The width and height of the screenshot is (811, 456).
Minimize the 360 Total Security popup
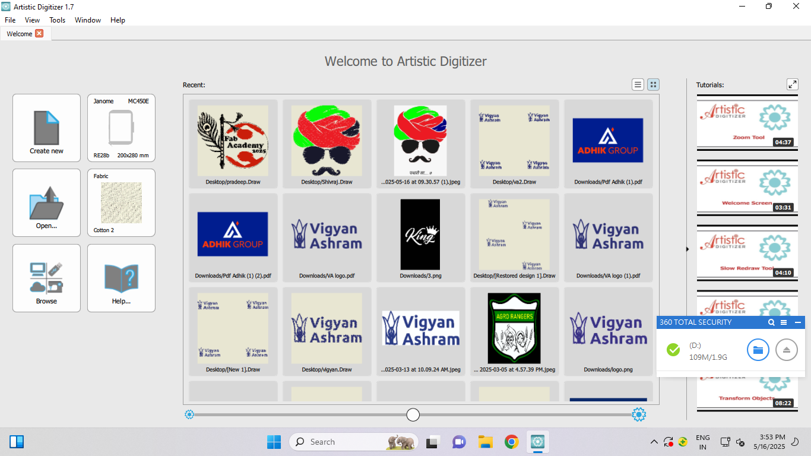797,322
